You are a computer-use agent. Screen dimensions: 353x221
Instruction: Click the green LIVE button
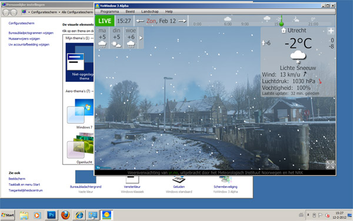click(x=105, y=21)
